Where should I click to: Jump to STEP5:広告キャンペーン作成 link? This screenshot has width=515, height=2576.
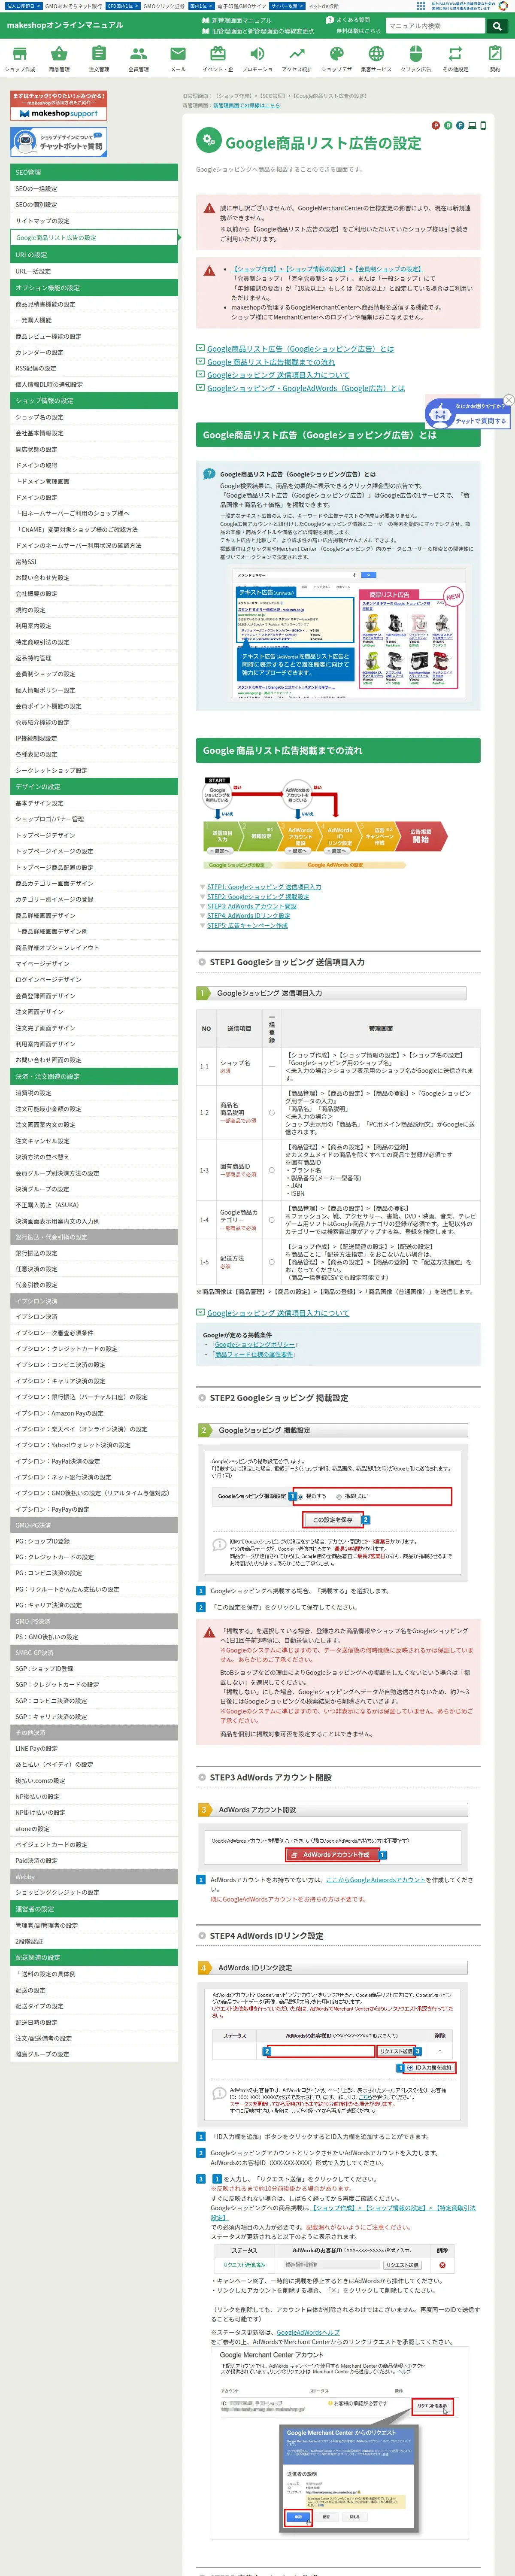point(247,926)
